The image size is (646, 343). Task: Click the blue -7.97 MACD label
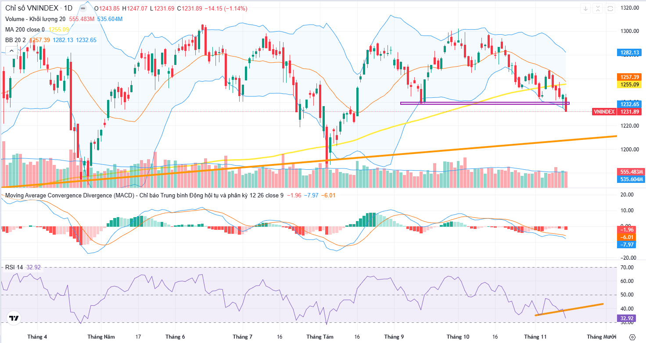pos(627,244)
